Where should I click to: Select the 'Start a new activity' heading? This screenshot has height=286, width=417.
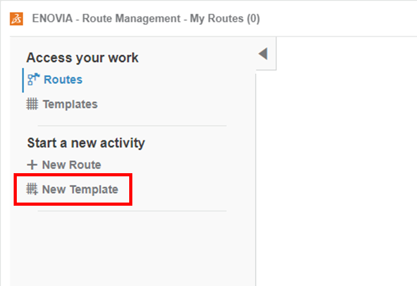point(86,142)
